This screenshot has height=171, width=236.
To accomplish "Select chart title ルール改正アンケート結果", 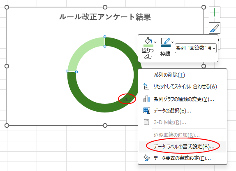I will pyautogui.click(x=105, y=16).
